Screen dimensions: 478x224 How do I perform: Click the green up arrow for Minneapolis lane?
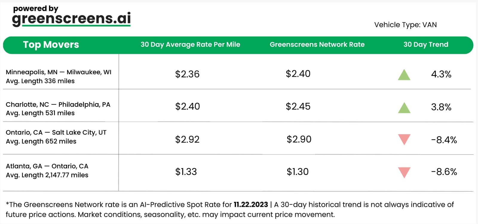point(404,75)
